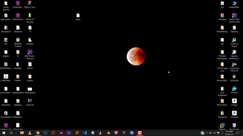Viewport: 243px width, 136px height.
Task: Select the IntelliJ IDEA shortcut
Action: point(234,18)
